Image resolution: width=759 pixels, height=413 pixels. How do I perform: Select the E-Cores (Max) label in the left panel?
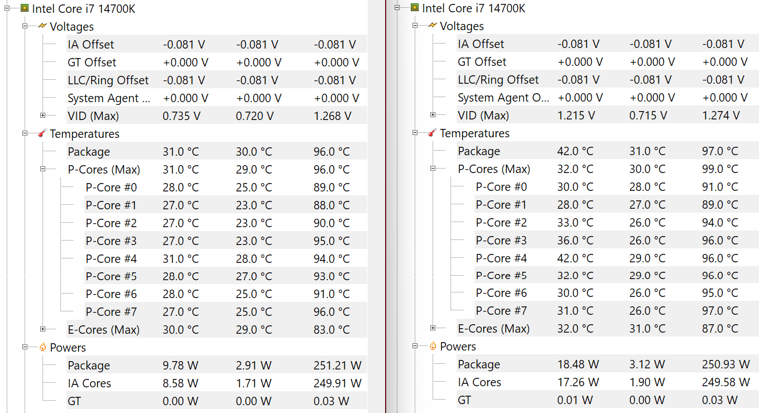pos(103,330)
